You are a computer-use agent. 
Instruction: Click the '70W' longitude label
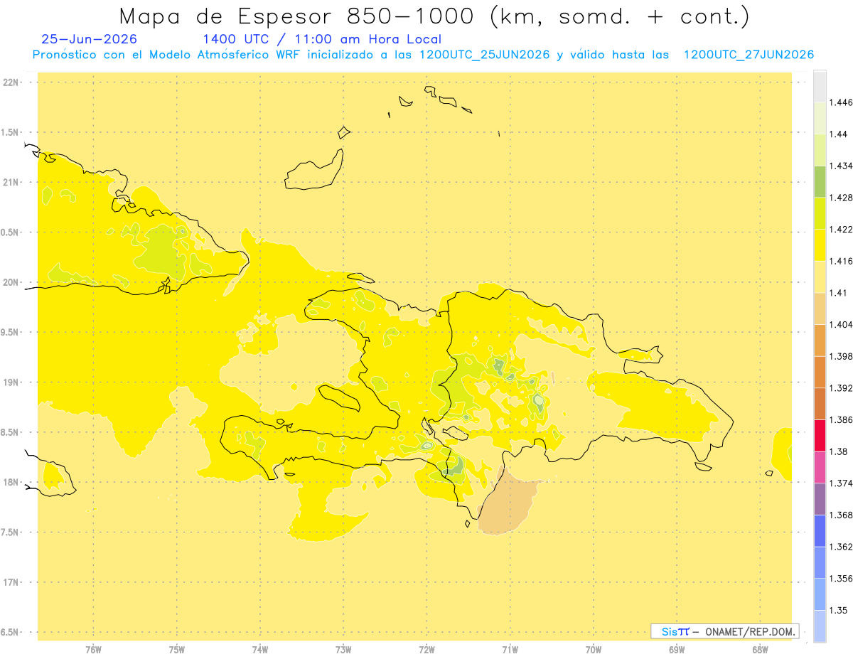pos(593,649)
